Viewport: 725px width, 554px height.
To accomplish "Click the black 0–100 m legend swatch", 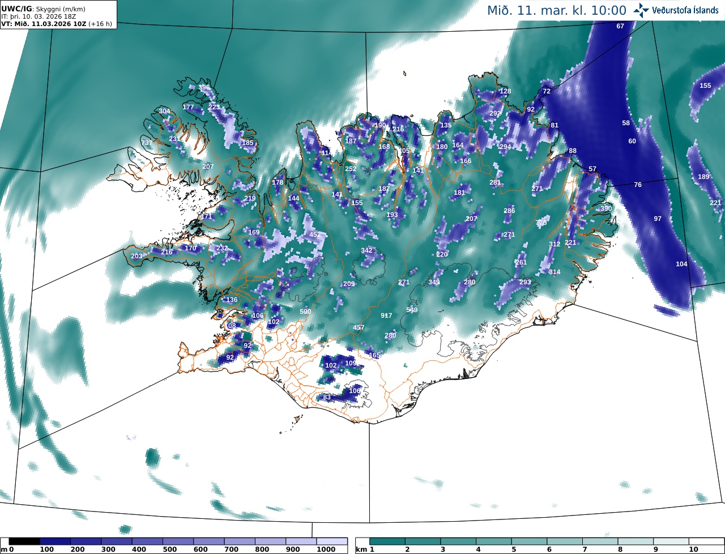I will (24, 542).
